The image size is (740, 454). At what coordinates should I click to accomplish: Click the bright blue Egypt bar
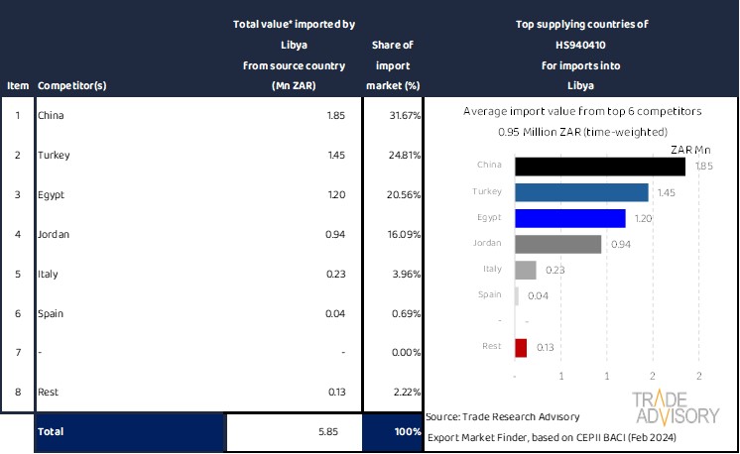point(569,218)
